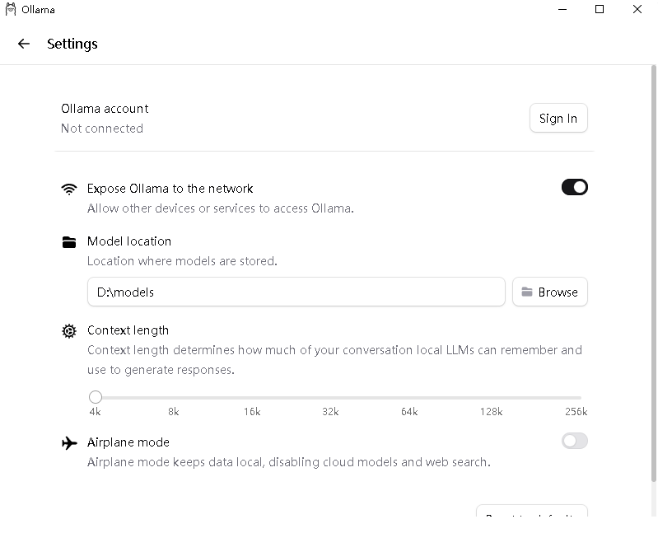Click the Ollama llama logo icon
Image resolution: width=658 pixels, height=533 pixels.
11,10
